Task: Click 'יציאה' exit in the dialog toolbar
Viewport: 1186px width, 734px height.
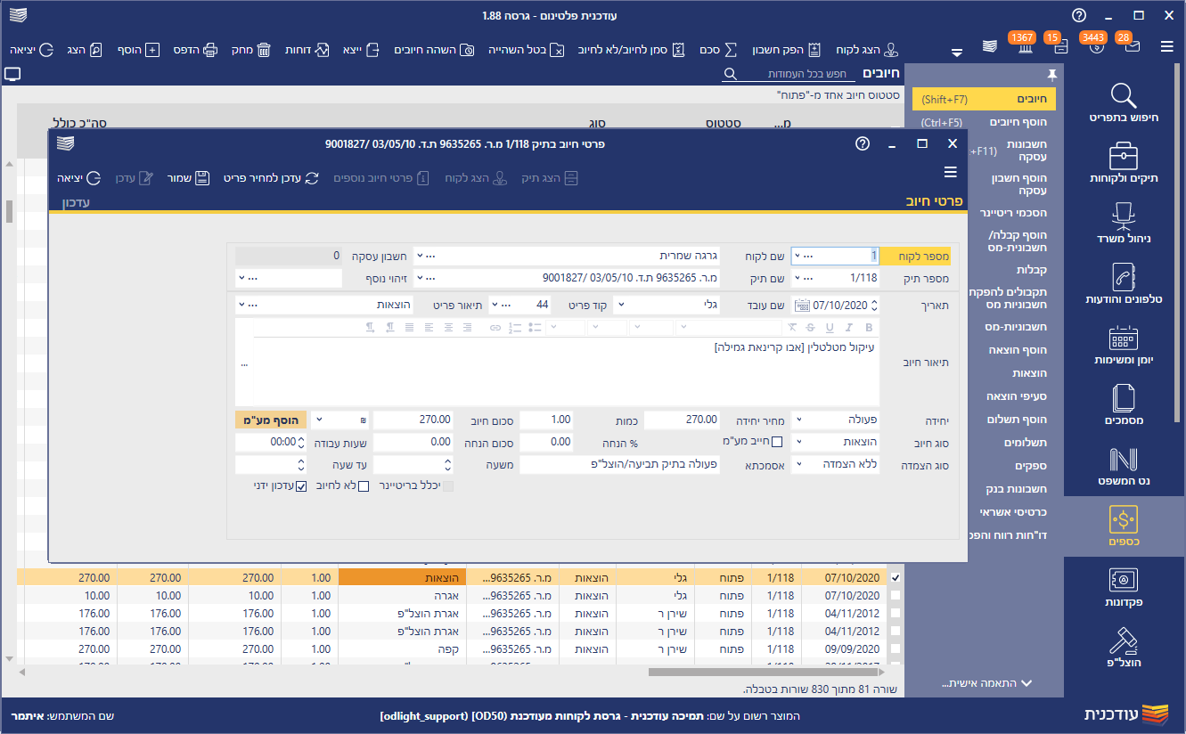Action: 79,178
